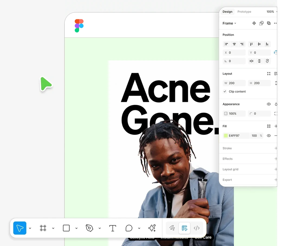Screen dimensions: 281x246
Task: Select the Rectangle shape tool
Action: pyautogui.click(x=66, y=228)
